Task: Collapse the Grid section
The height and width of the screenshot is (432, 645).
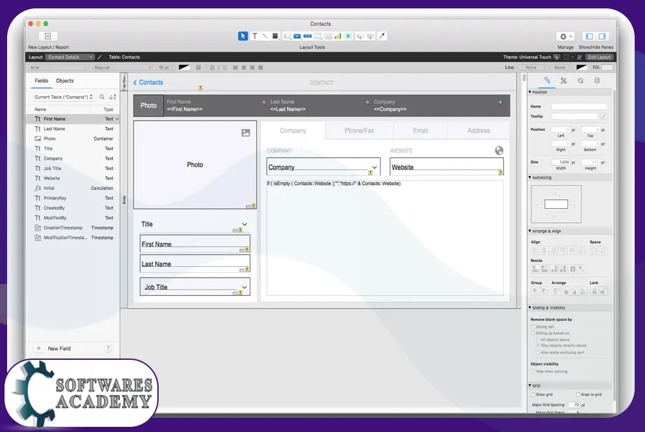Action: [x=530, y=386]
